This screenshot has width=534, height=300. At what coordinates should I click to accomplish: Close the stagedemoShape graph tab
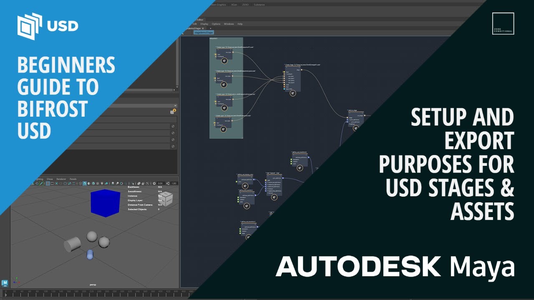point(203,28)
